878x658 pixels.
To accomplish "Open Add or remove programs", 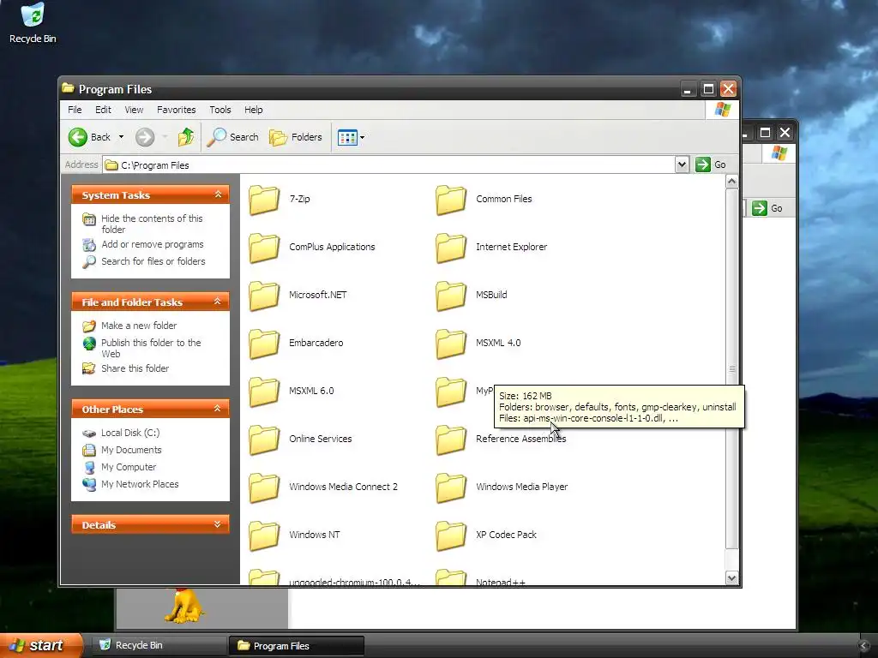I will [153, 244].
